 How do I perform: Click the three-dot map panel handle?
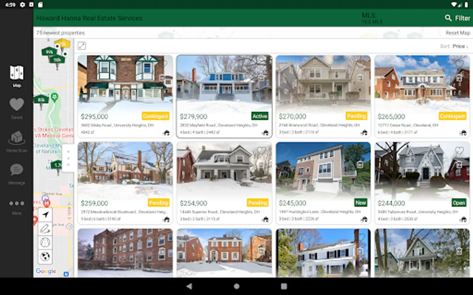coord(68,158)
